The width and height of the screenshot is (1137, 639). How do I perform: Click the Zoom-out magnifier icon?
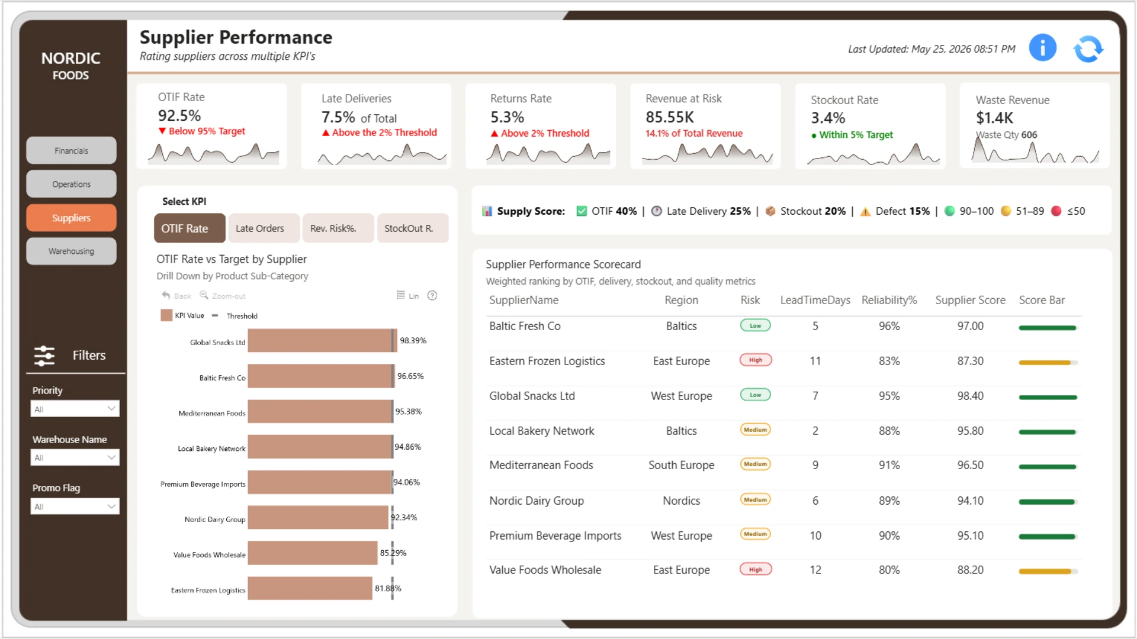[x=204, y=295]
